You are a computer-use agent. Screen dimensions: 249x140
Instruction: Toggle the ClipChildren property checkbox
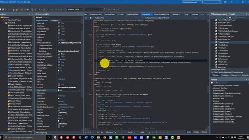(59, 31)
